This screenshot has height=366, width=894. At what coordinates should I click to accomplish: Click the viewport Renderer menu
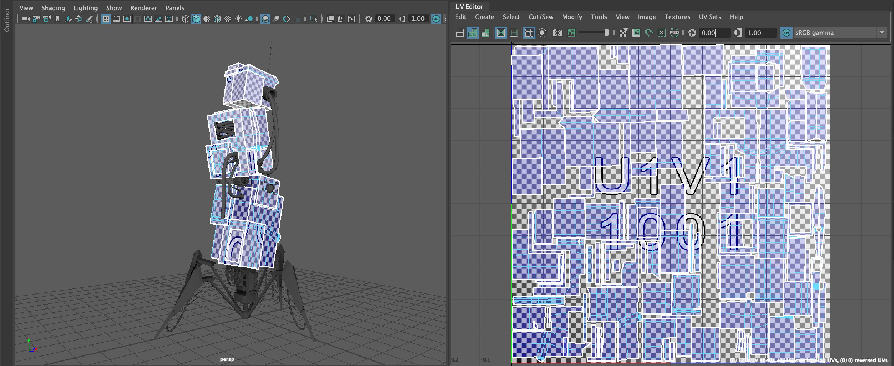[143, 8]
